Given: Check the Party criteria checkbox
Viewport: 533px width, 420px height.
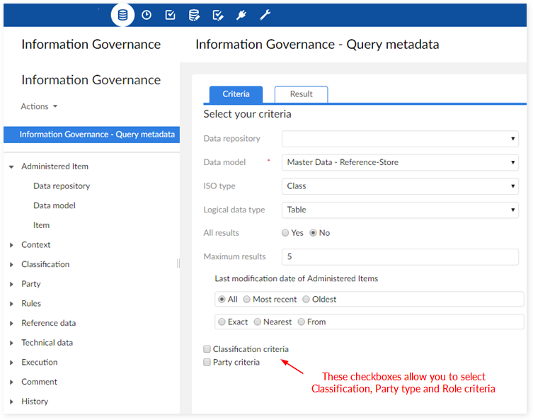Looking at the screenshot, I should [207, 363].
